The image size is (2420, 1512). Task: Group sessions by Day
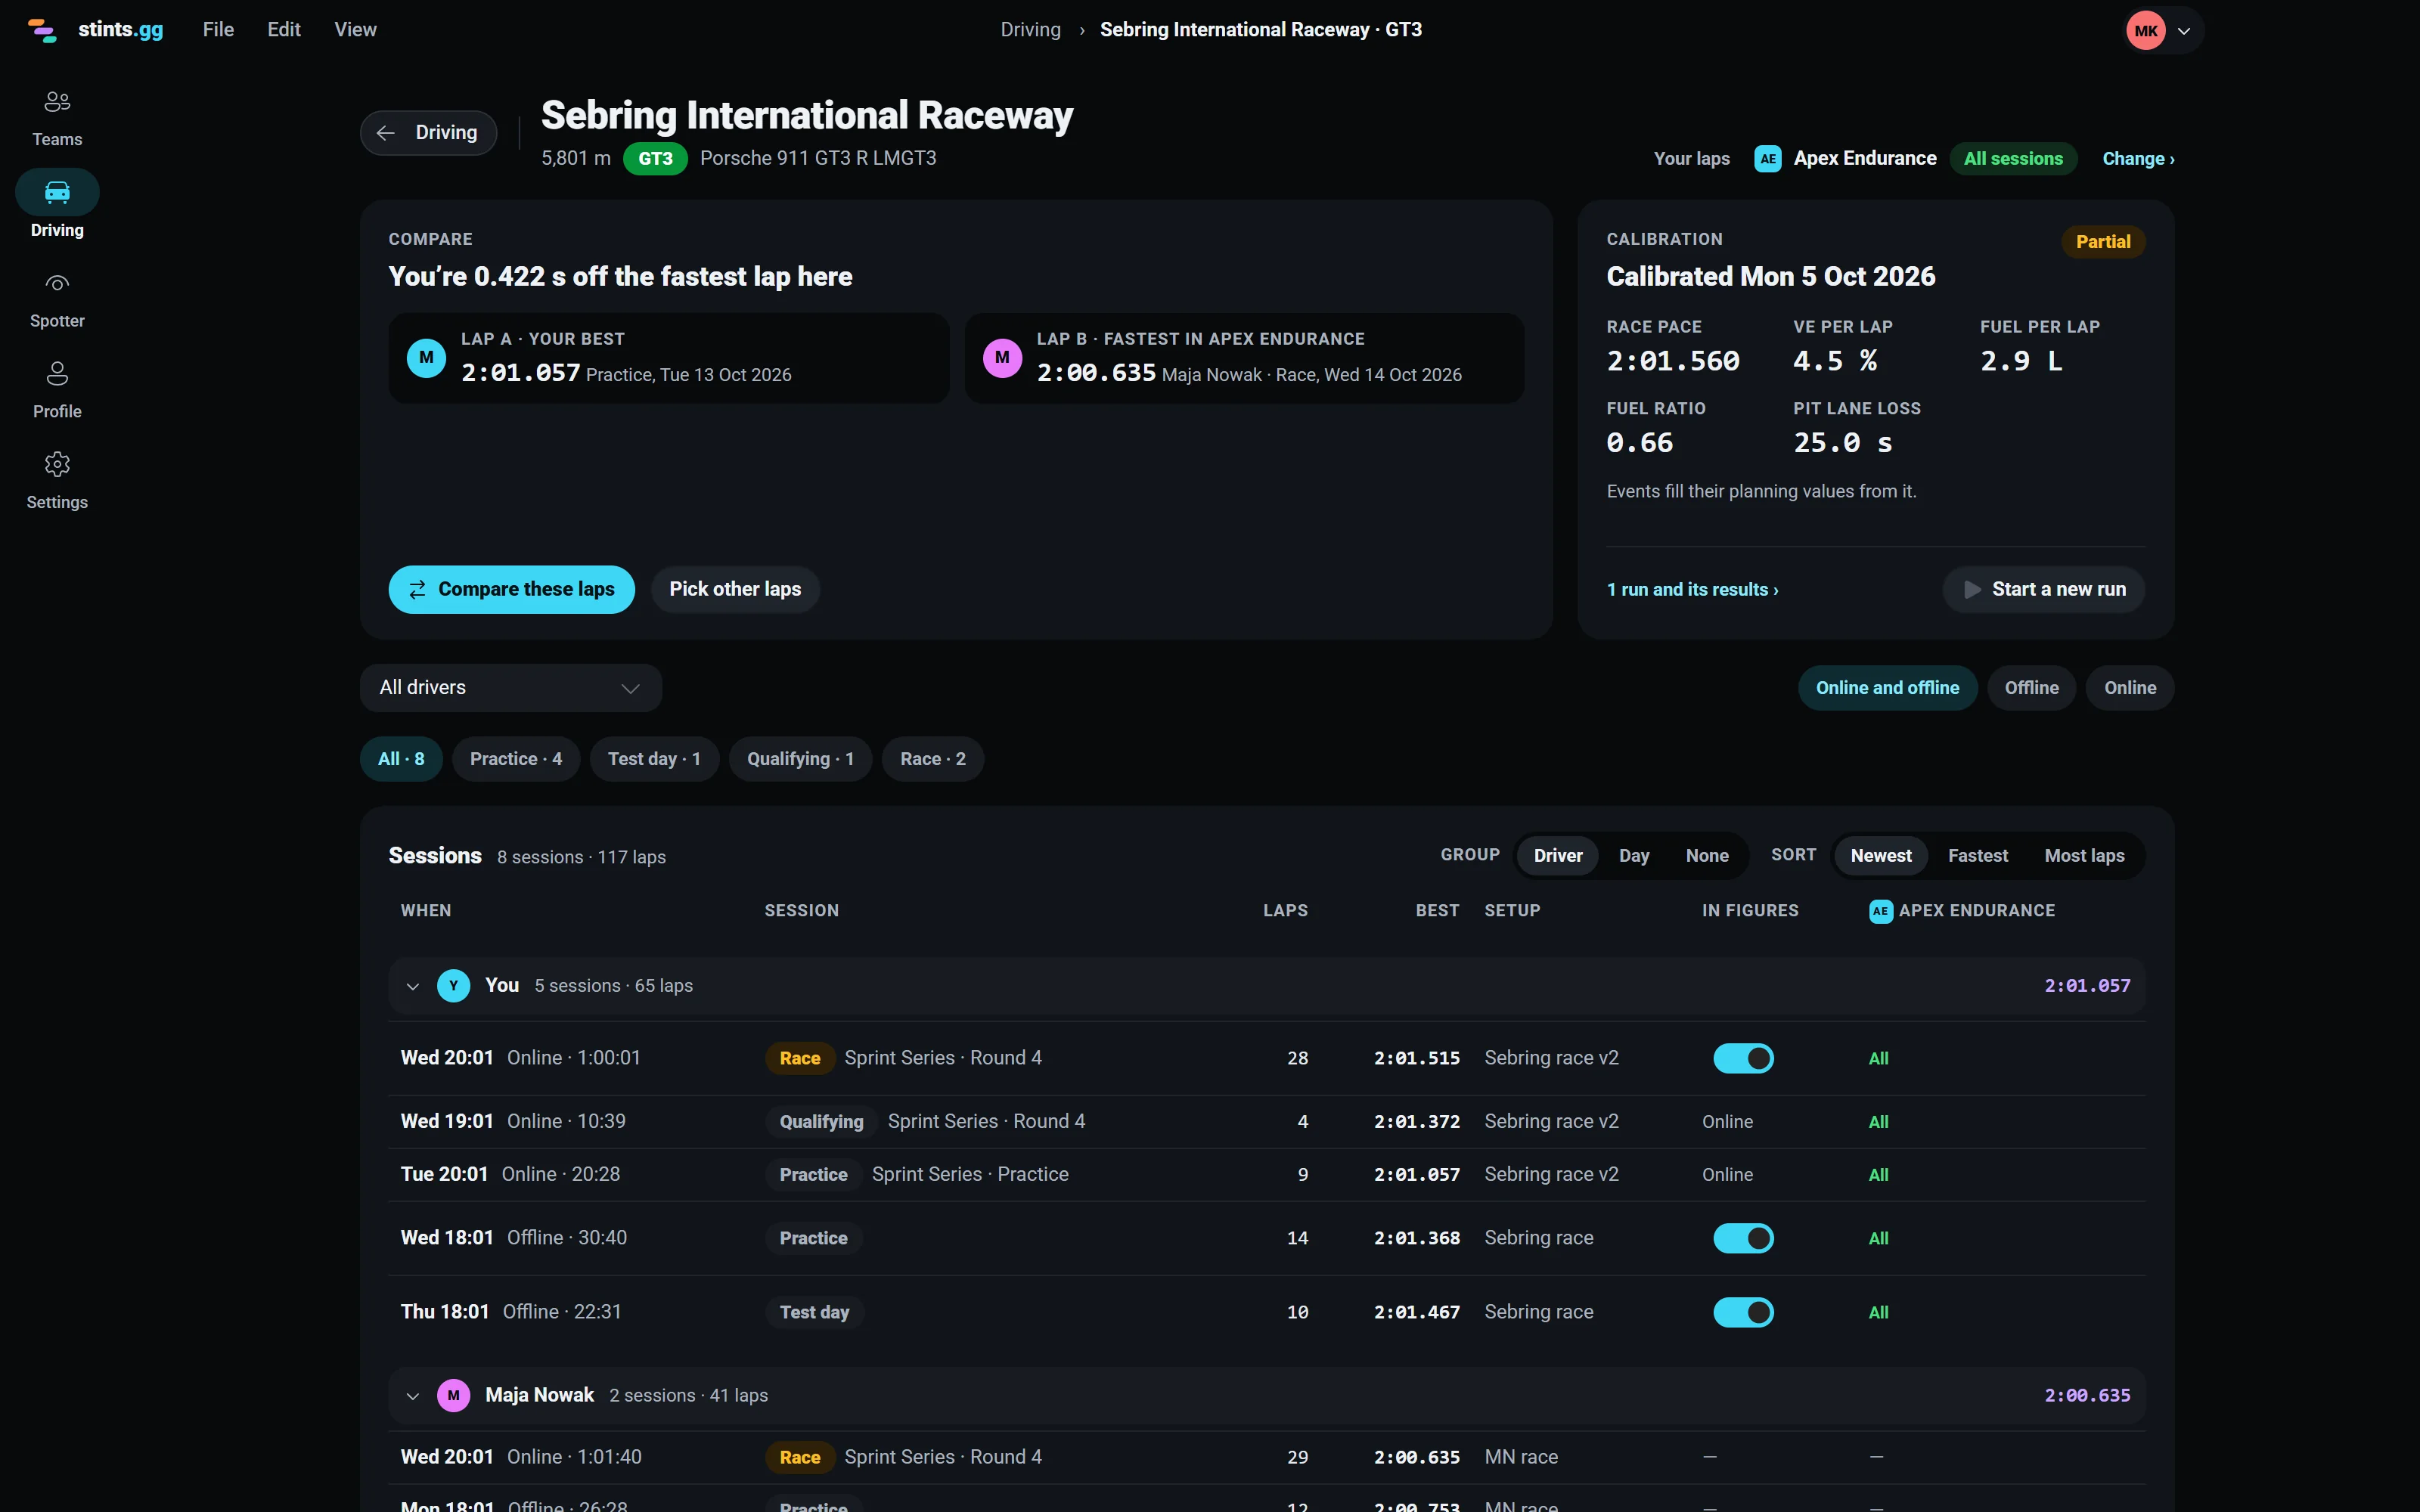coord(1634,856)
